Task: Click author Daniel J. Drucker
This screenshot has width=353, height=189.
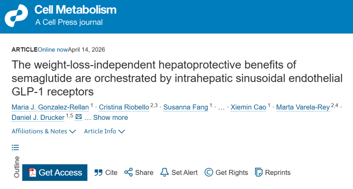Action: pos(38,118)
